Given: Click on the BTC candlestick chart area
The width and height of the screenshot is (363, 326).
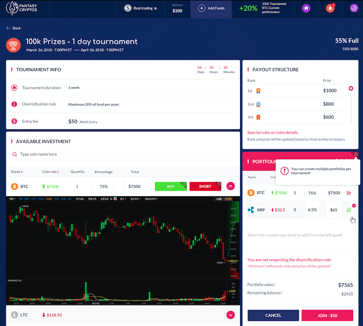Looking at the screenshot, I should [117, 239].
